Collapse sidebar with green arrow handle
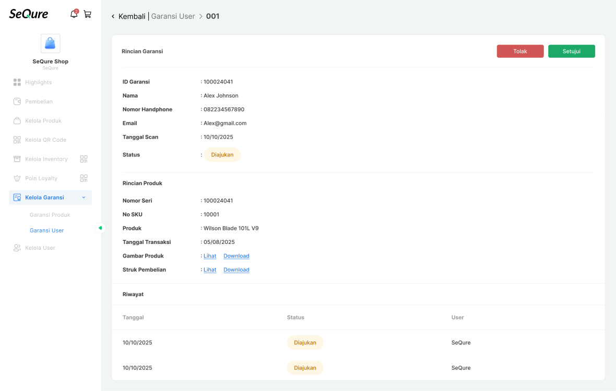The image size is (616, 391). pyautogui.click(x=100, y=228)
